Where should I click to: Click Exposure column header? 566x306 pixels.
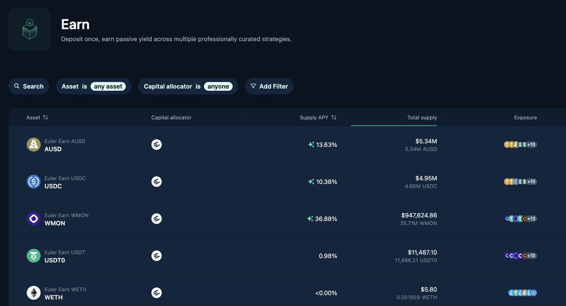(x=525, y=117)
